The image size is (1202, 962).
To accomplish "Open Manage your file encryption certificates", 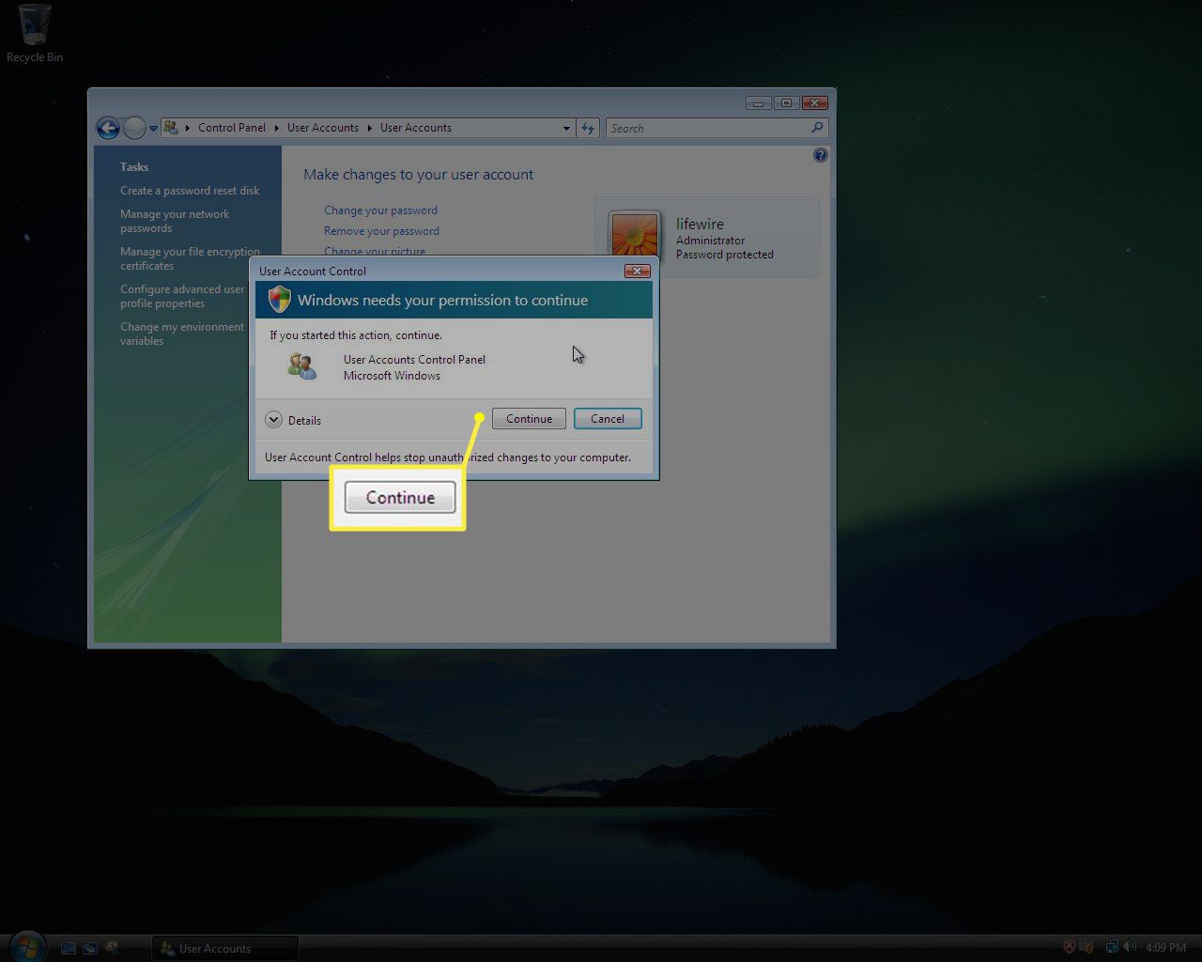I will click(x=190, y=258).
